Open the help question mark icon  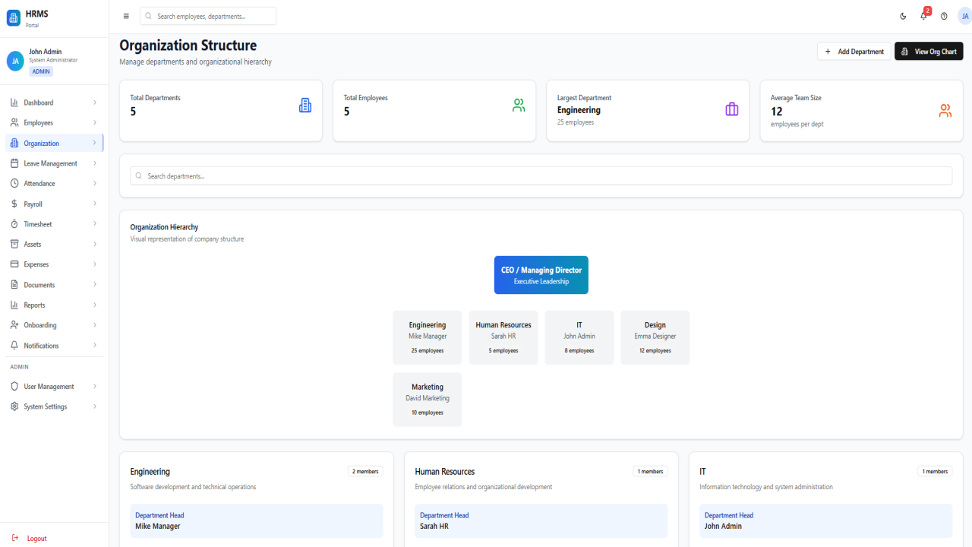pyautogui.click(x=944, y=16)
